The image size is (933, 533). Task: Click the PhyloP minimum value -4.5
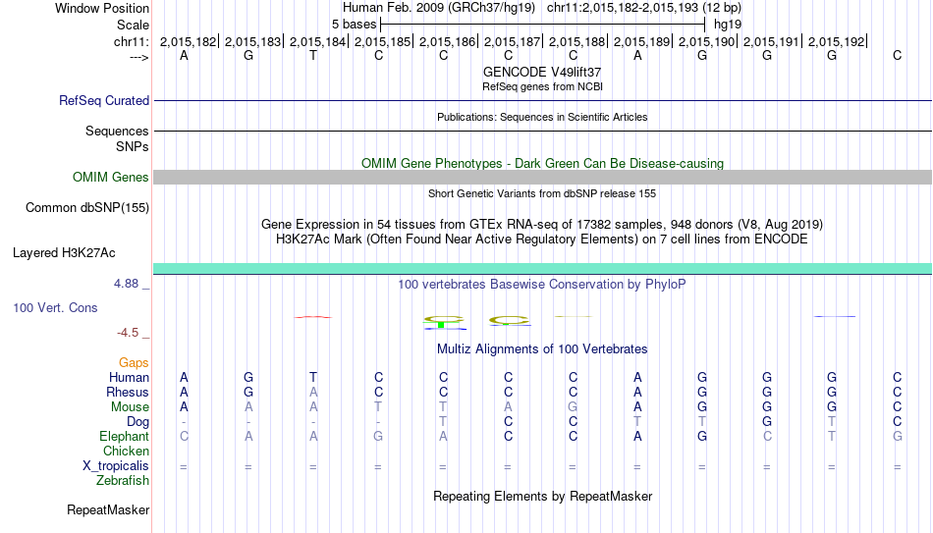pos(128,333)
